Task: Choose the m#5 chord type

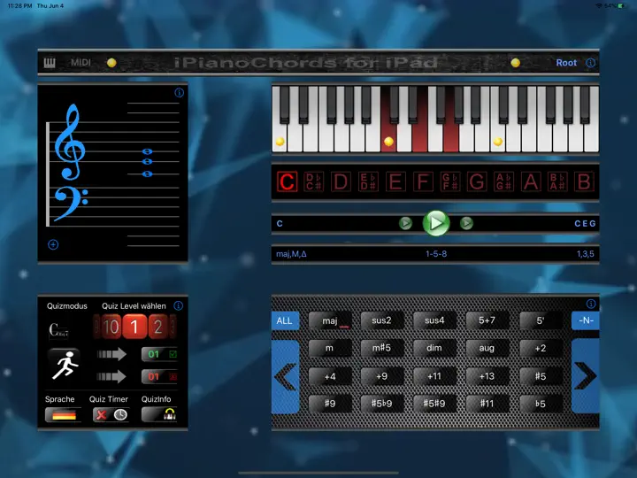Action: click(382, 349)
